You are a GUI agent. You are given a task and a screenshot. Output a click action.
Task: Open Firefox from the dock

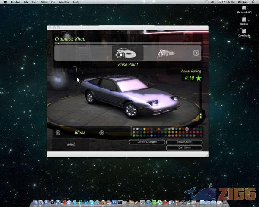[x=103, y=202]
